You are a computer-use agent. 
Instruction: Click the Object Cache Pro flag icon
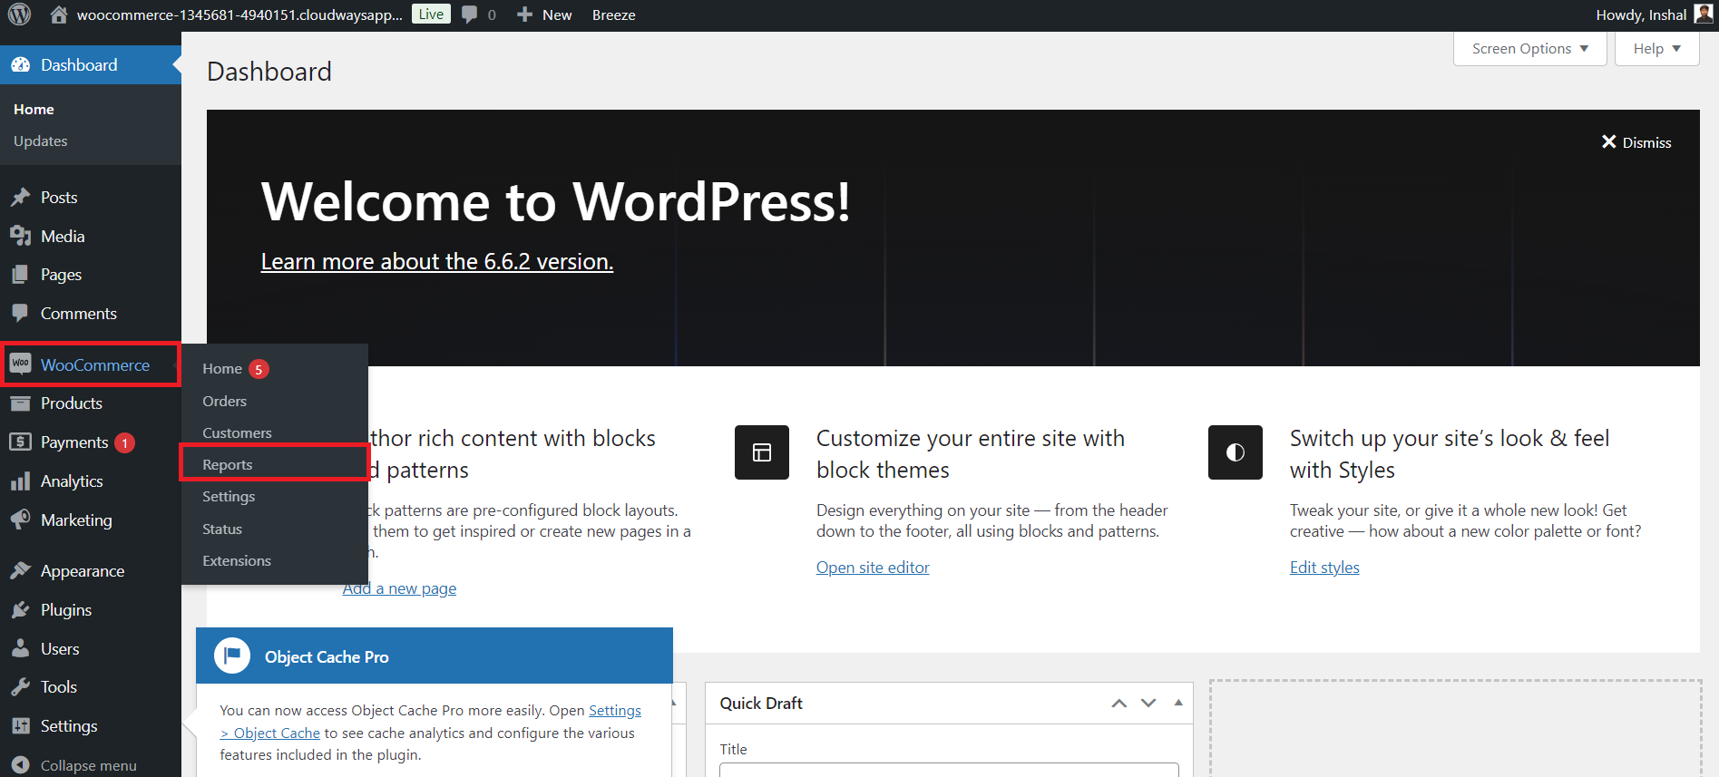coord(232,656)
